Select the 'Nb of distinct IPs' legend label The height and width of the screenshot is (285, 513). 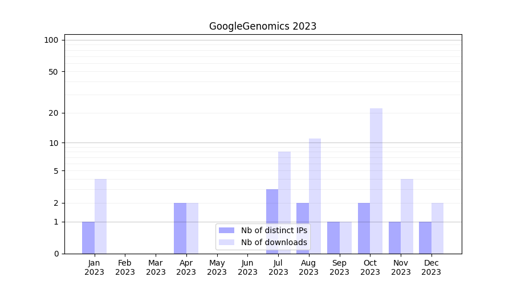click(x=274, y=230)
